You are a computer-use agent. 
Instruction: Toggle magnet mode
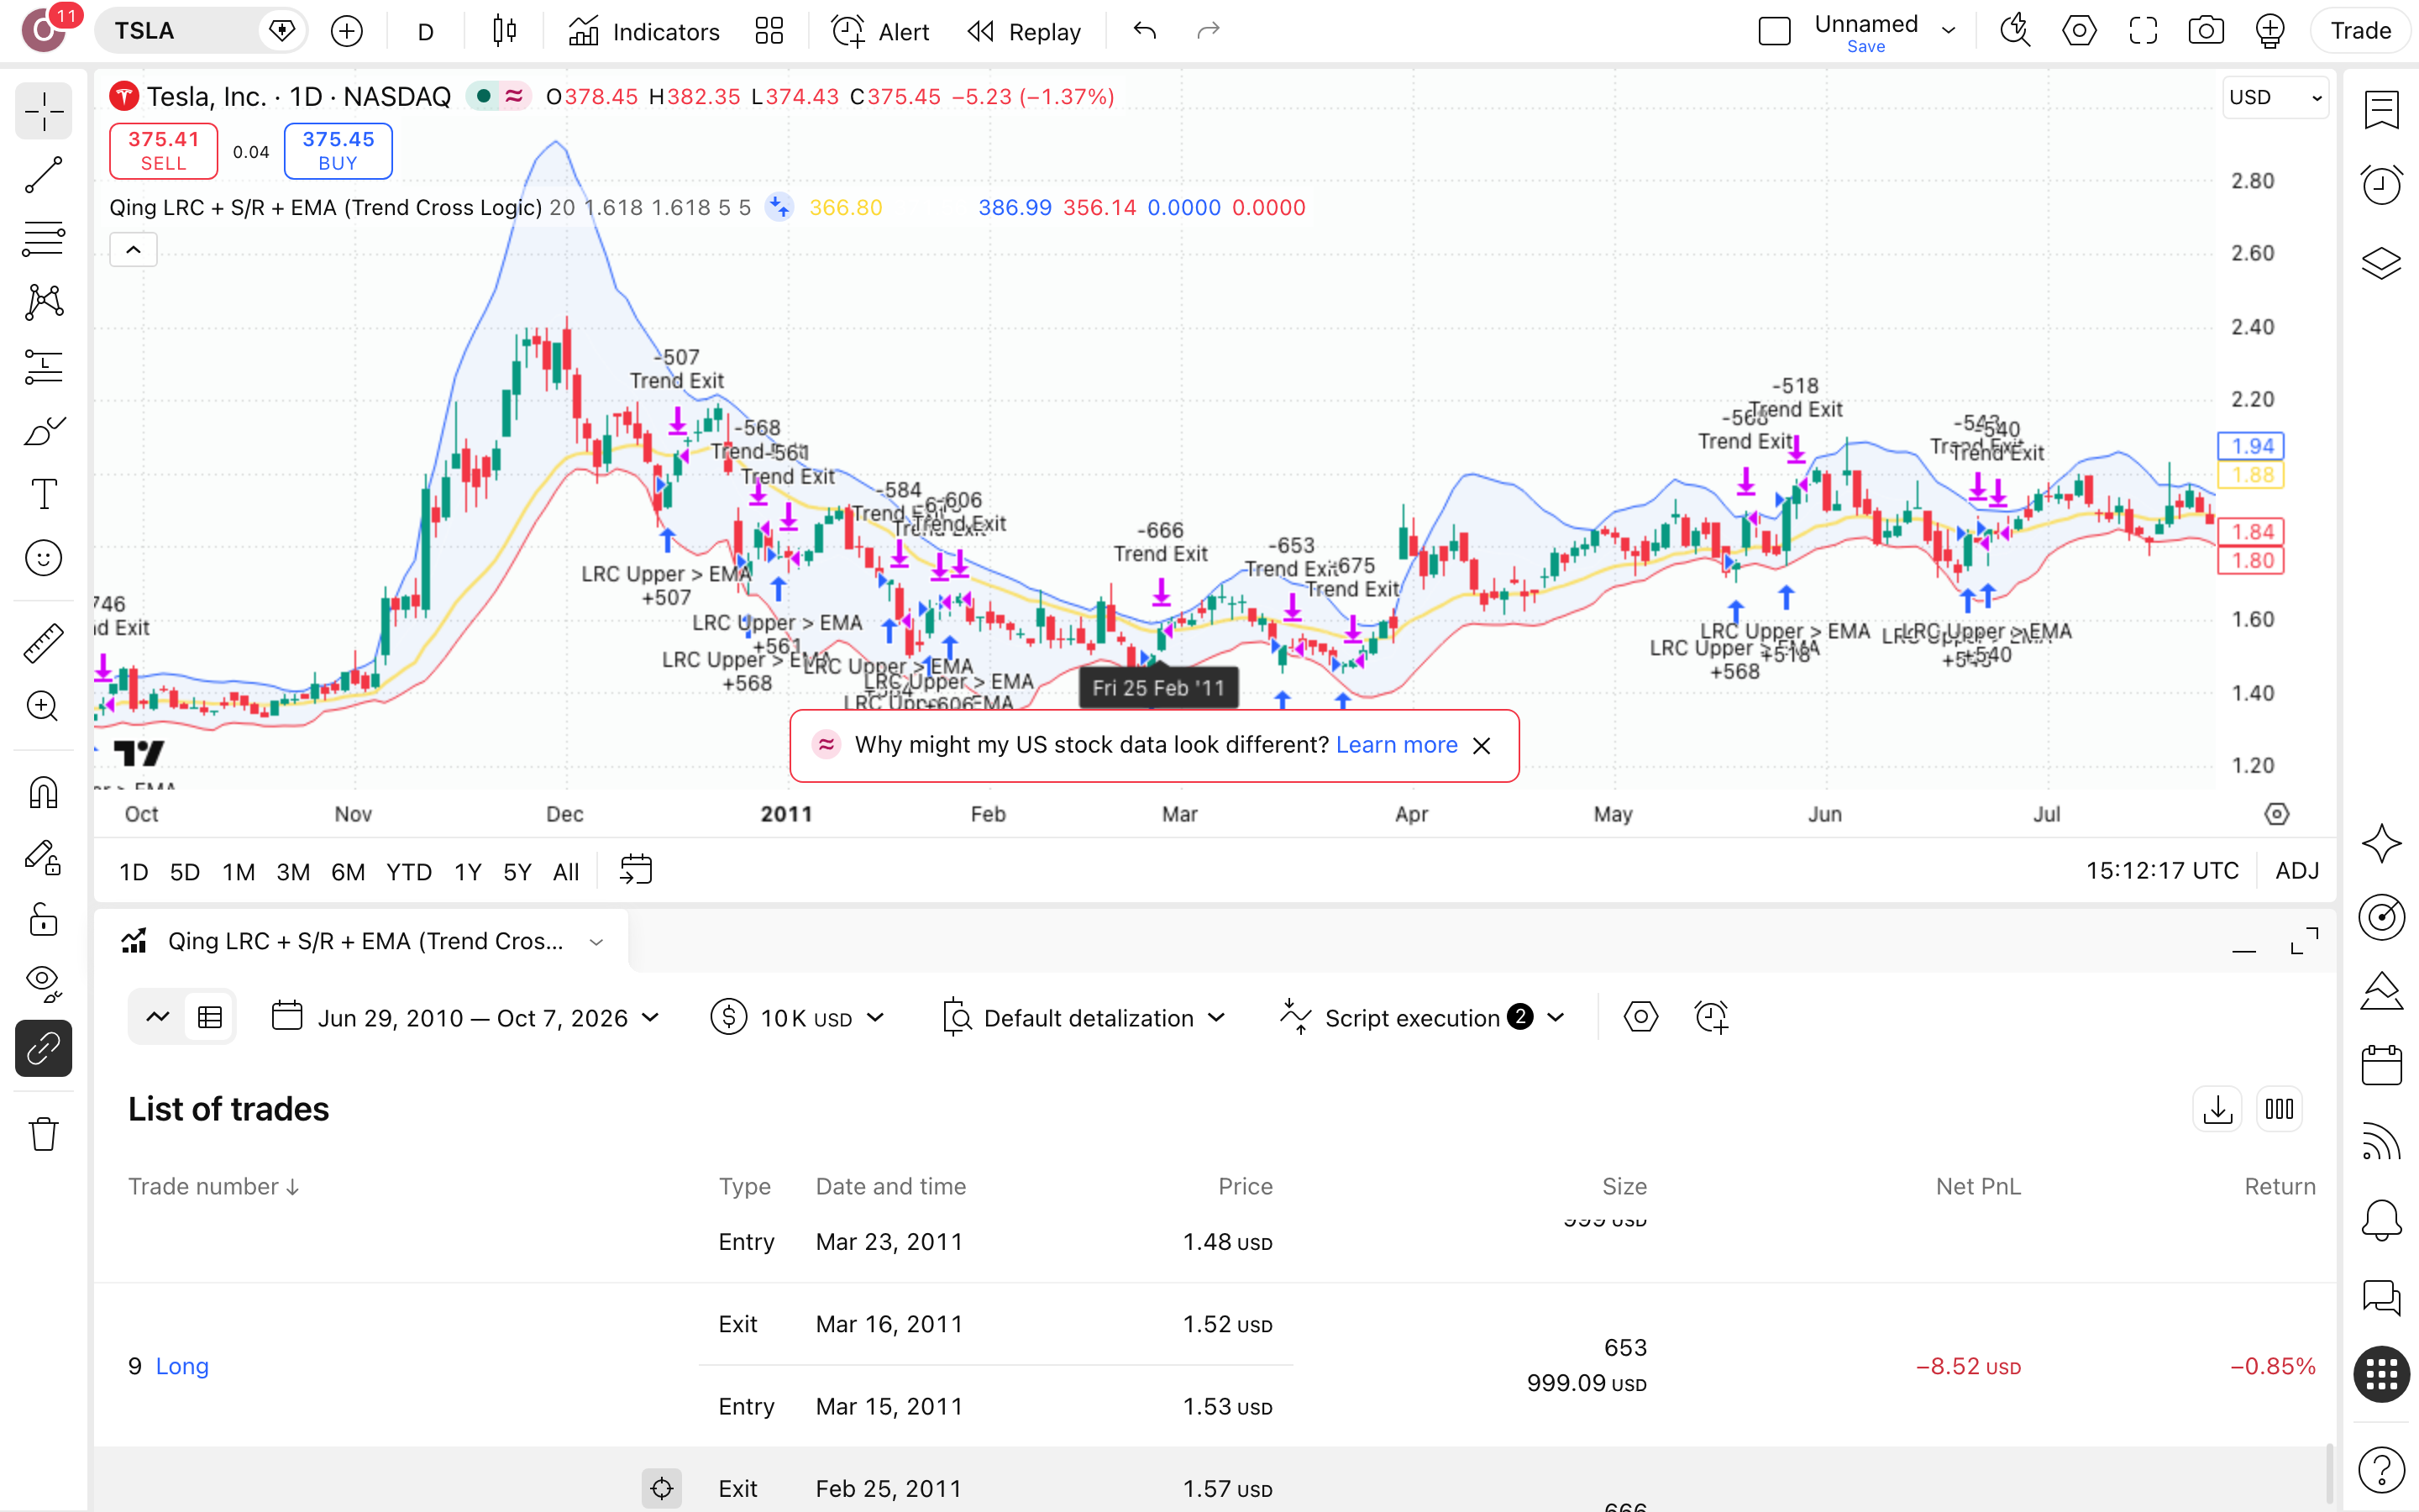[x=43, y=792]
